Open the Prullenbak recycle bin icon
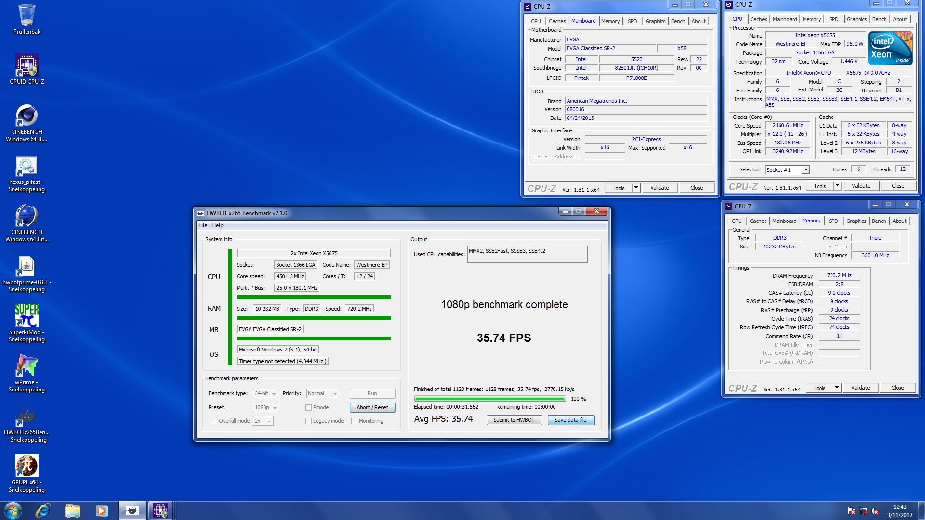This screenshot has width=925, height=520. 26,19
